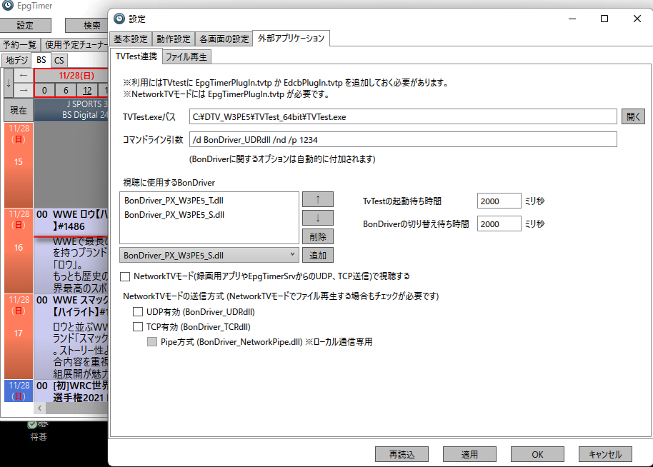Click the 設定 button in EpgTimer window
Viewport: 653px width, 467px height.
coord(25,26)
